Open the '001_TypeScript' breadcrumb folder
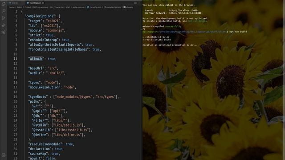 pos(57,7)
